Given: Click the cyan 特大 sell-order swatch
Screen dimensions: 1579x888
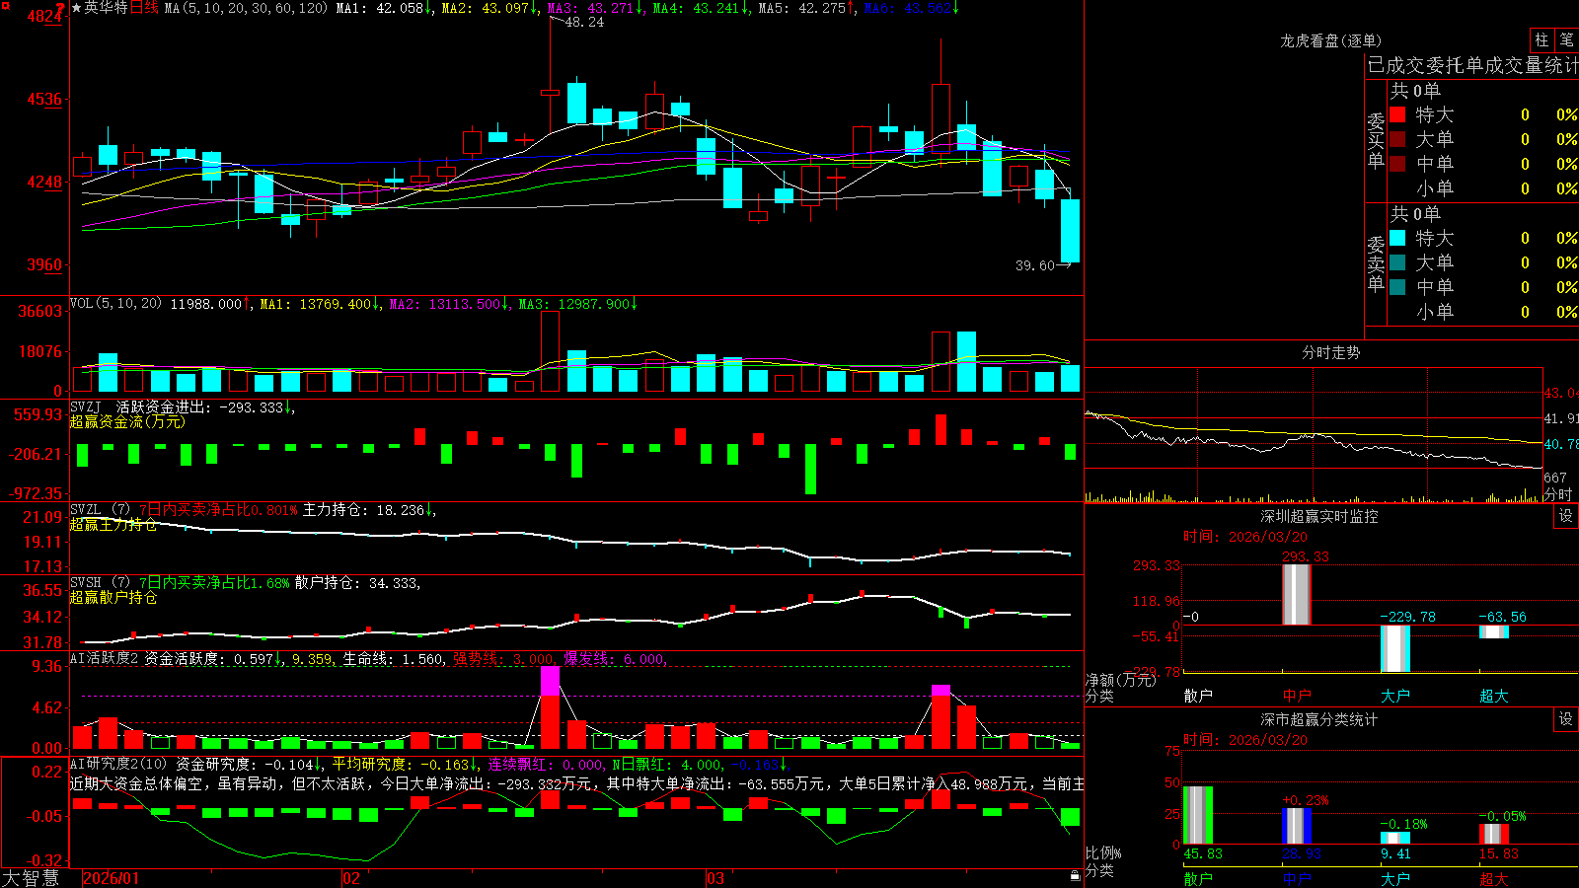Looking at the screenshot, I should coord(1397,238).
